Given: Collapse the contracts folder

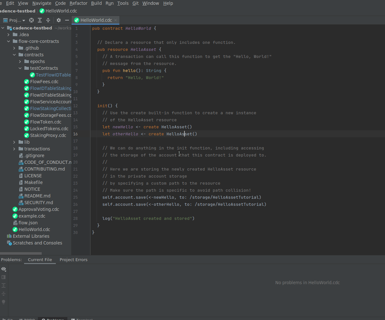Looking at the screenshot, I should 14,55.
